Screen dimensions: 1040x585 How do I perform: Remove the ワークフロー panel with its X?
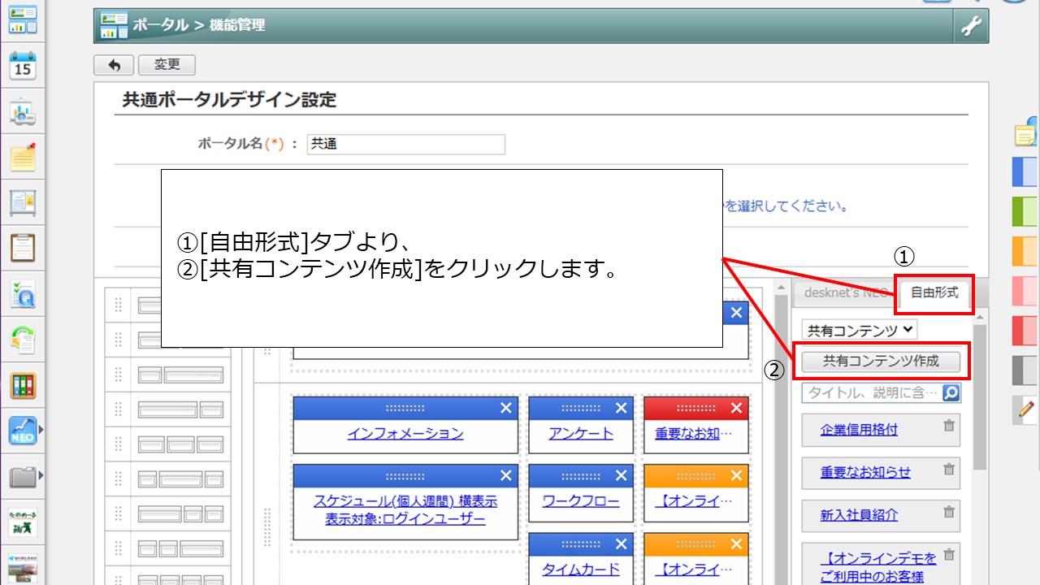(x=622, y=475)
